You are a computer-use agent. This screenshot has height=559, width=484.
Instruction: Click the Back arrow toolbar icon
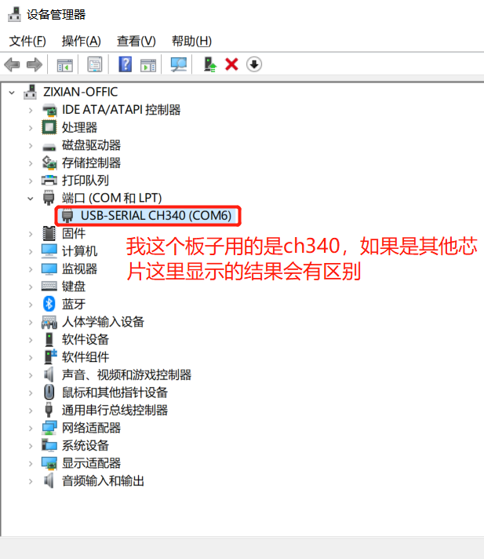click(x=12, y=64)
